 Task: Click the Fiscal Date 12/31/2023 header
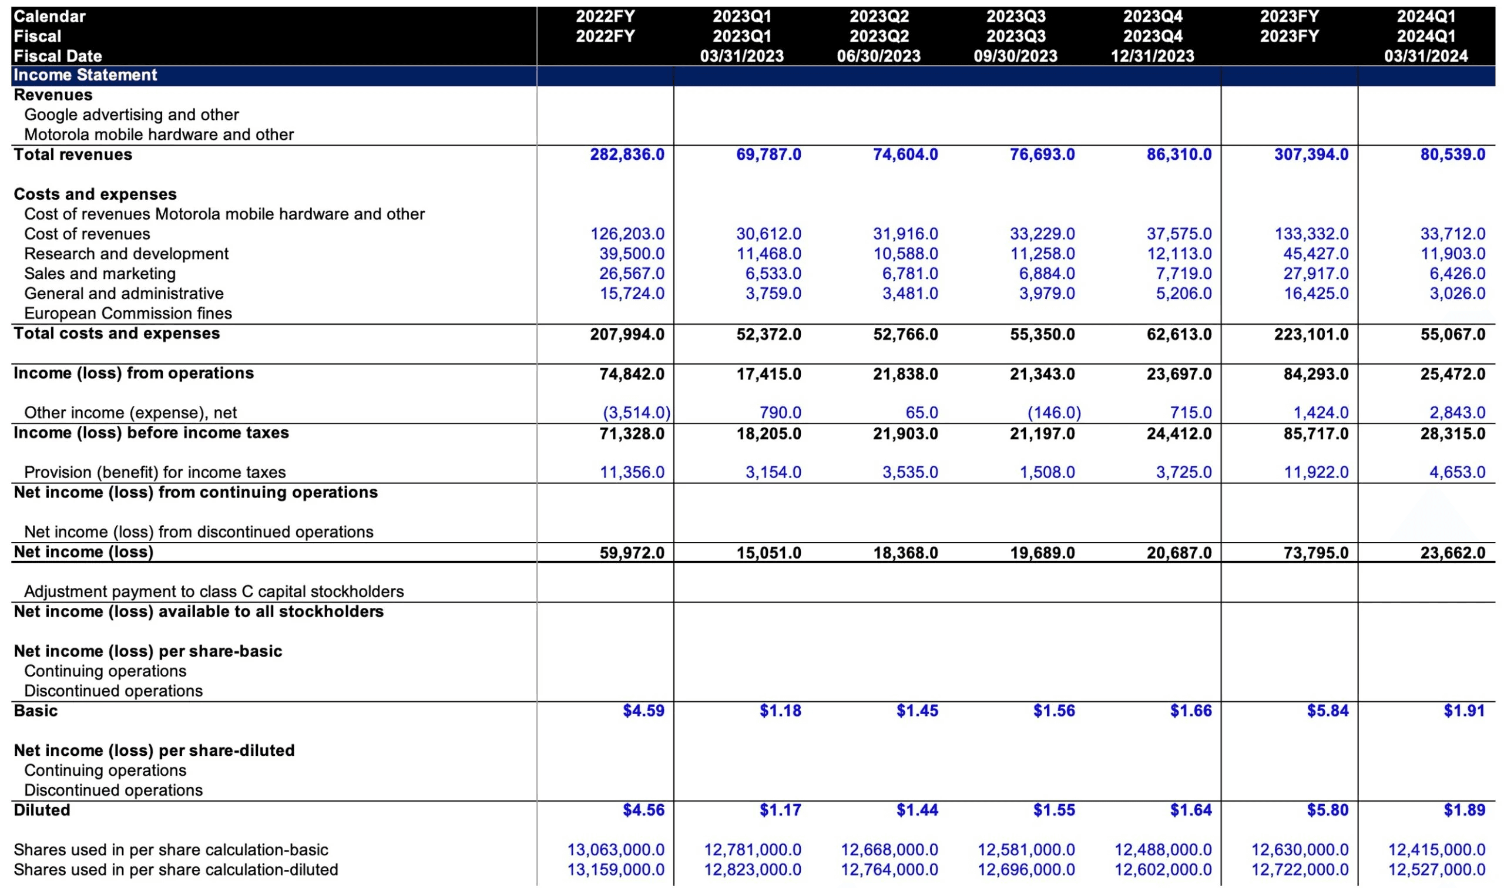coord(1151,56)
